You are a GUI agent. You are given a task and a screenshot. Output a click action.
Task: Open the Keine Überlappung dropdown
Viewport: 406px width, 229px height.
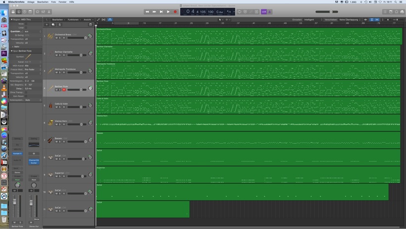tap(350, 20)
